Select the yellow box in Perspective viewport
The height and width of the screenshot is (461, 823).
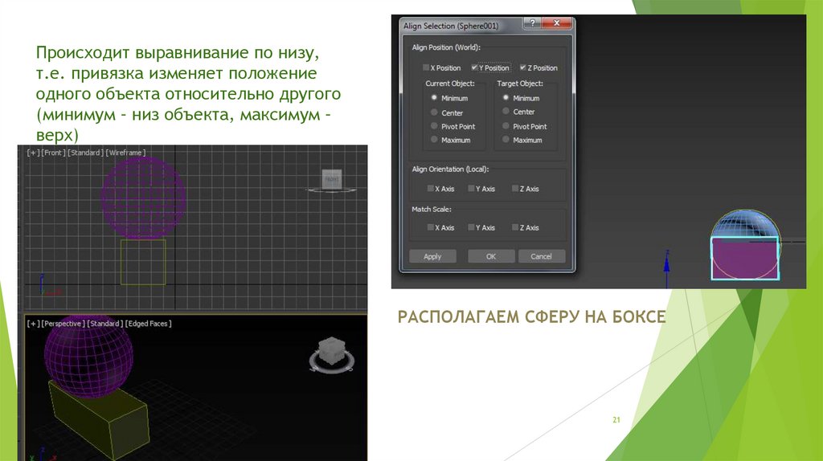(100, 422)
